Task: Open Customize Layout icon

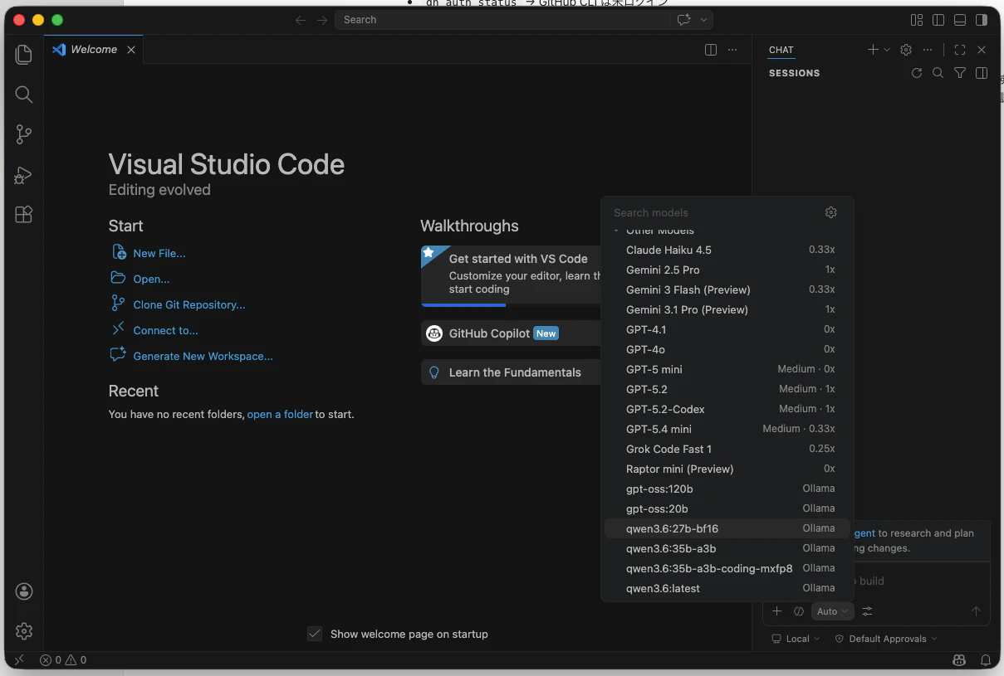Action: pos(917,20)
